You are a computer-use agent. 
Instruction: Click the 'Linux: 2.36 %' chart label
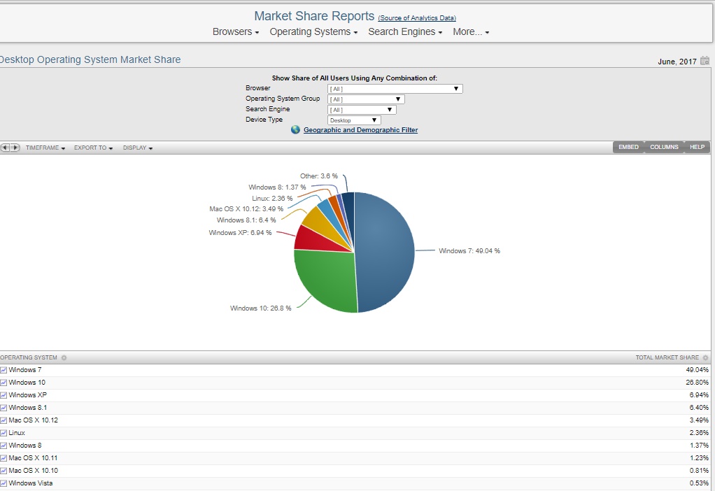click(272, 199)
